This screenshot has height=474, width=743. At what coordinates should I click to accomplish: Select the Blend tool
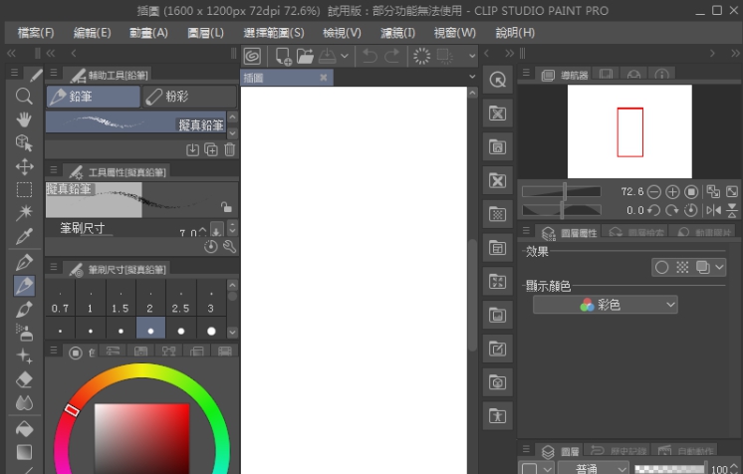pyautogui.click(x=24, y=403)
